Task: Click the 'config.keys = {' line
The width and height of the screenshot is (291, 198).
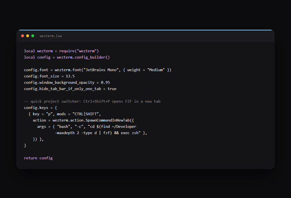Action: (40, 108)
